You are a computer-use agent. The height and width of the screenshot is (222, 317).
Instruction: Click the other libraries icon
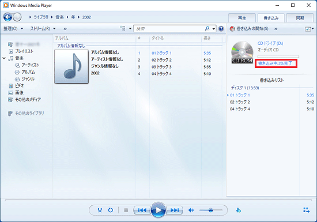(x=10, y=114)
